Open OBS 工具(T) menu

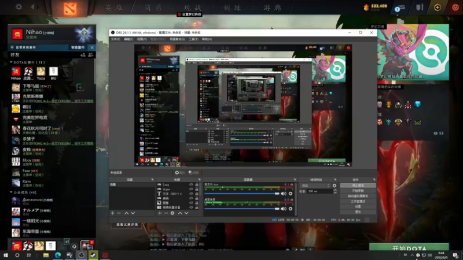click(193, 39)
